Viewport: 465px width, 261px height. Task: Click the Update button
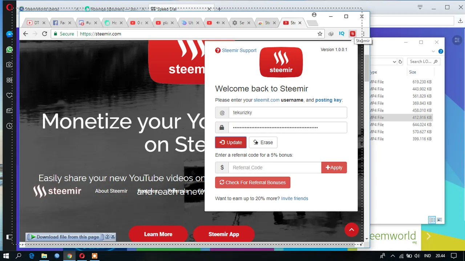(231, 142)
